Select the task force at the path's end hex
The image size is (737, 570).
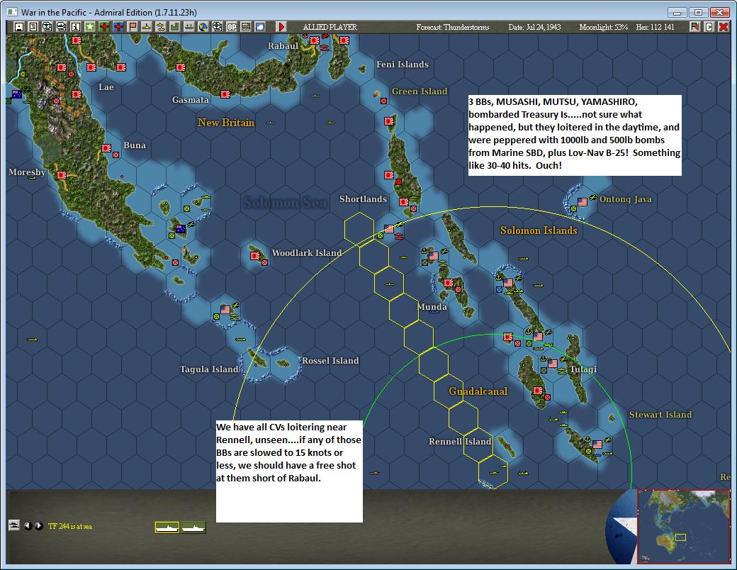[493, 471]
